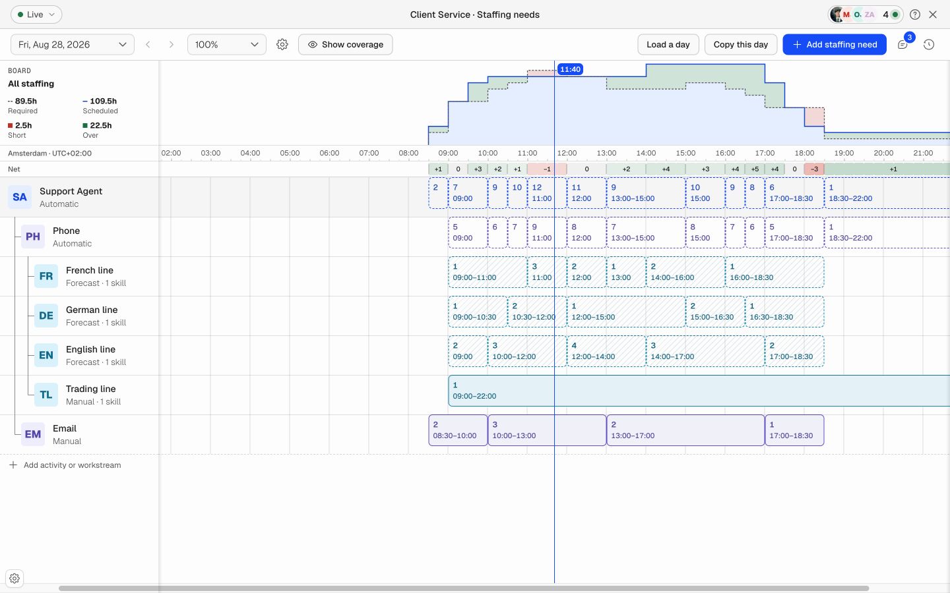
Task: Close the Staffing needs window
Action: coord(933,14)
